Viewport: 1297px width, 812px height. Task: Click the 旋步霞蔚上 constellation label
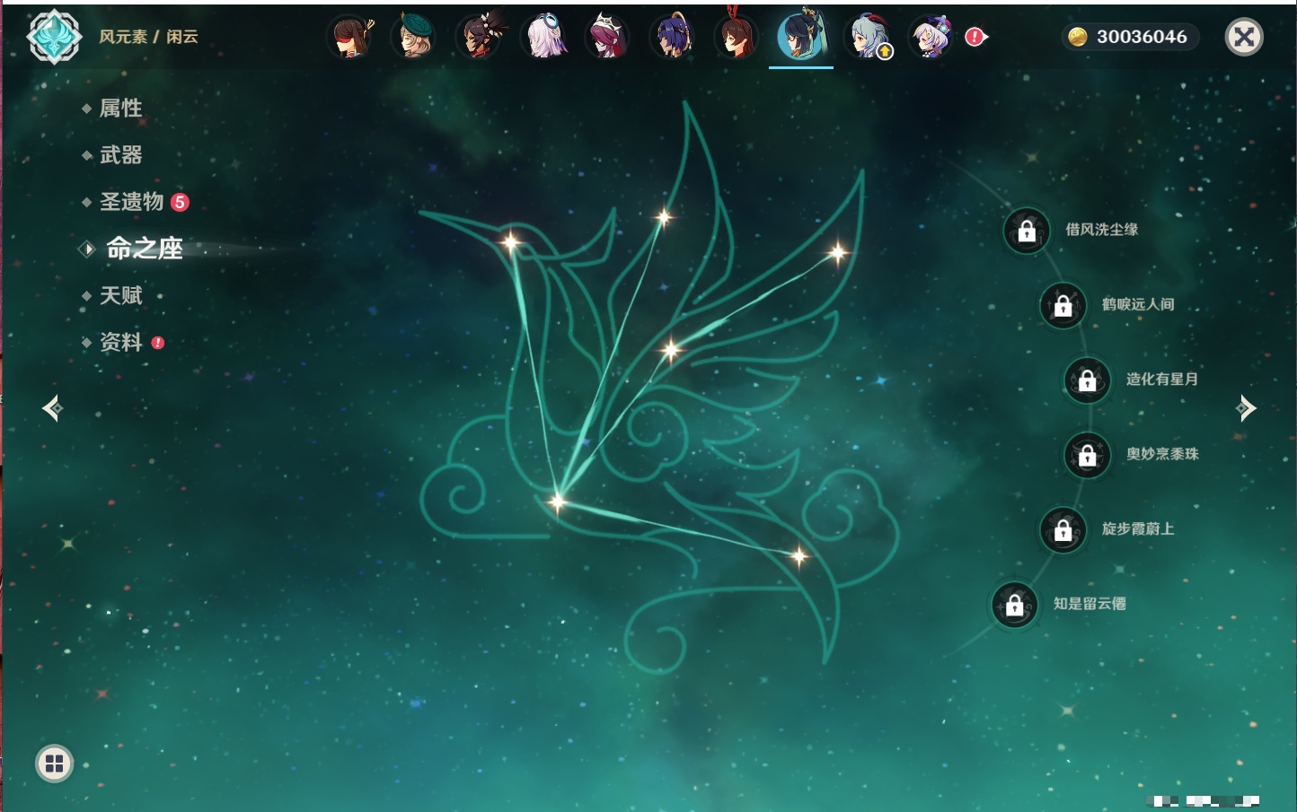[1138, 528]
